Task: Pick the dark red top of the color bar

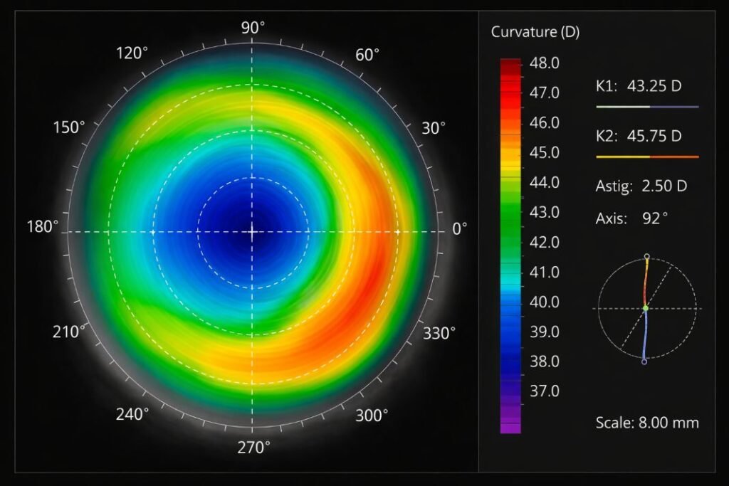Action: tap(510, 66)
